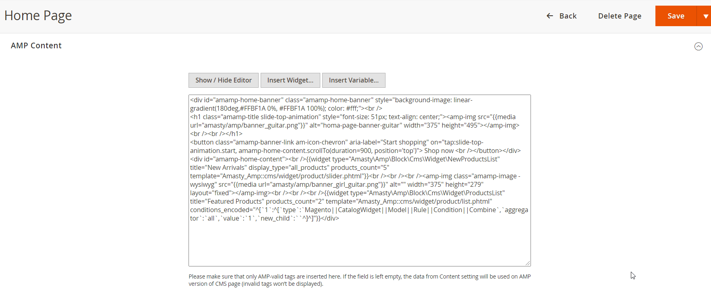Save the Home Page
Image resolution: width=711 pixels, height=291 pixels.
click(676, 16)
